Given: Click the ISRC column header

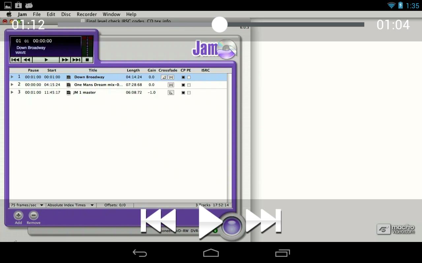Looking at the screenshot, I should tap(205, 70).
